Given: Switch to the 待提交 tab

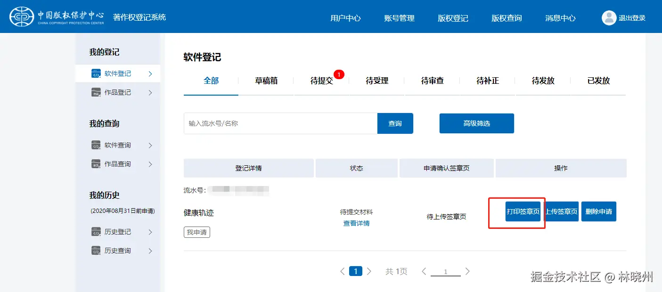Looking at the screenshot, I should (322, 81).
